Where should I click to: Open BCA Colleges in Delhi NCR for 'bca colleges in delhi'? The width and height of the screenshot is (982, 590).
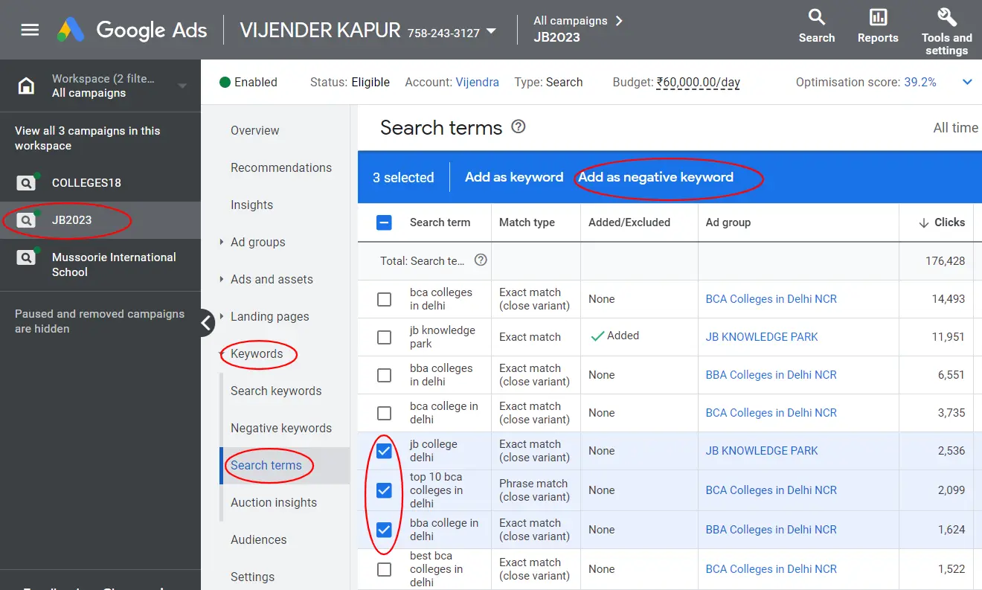pyautogui.click(x=771, y=299)
